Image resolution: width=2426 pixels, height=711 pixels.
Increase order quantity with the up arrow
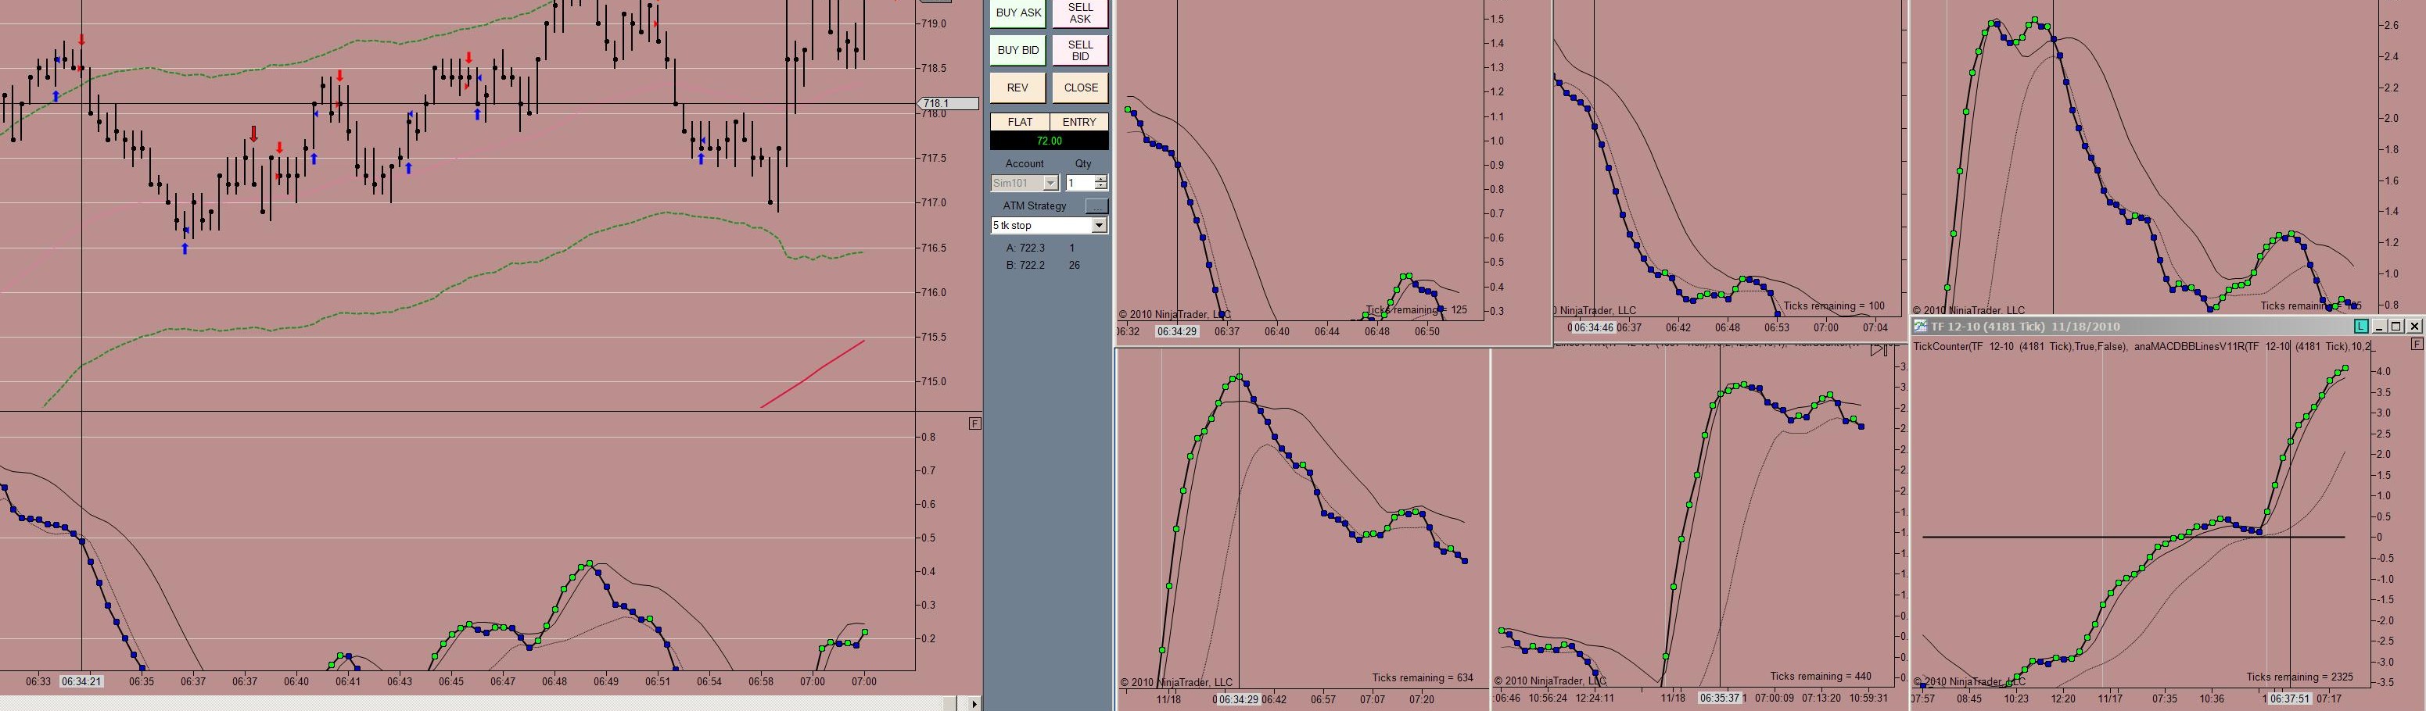coord(1101,179)
